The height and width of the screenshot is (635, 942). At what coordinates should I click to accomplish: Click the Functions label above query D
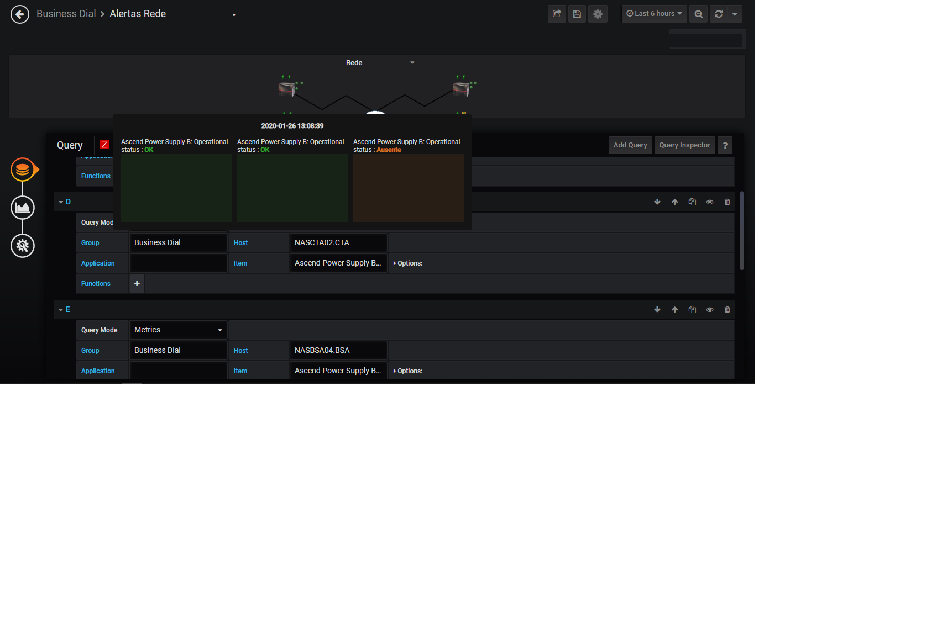pos(96,176)
